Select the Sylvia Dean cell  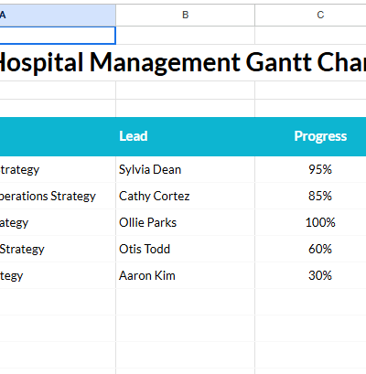(185, 169)
